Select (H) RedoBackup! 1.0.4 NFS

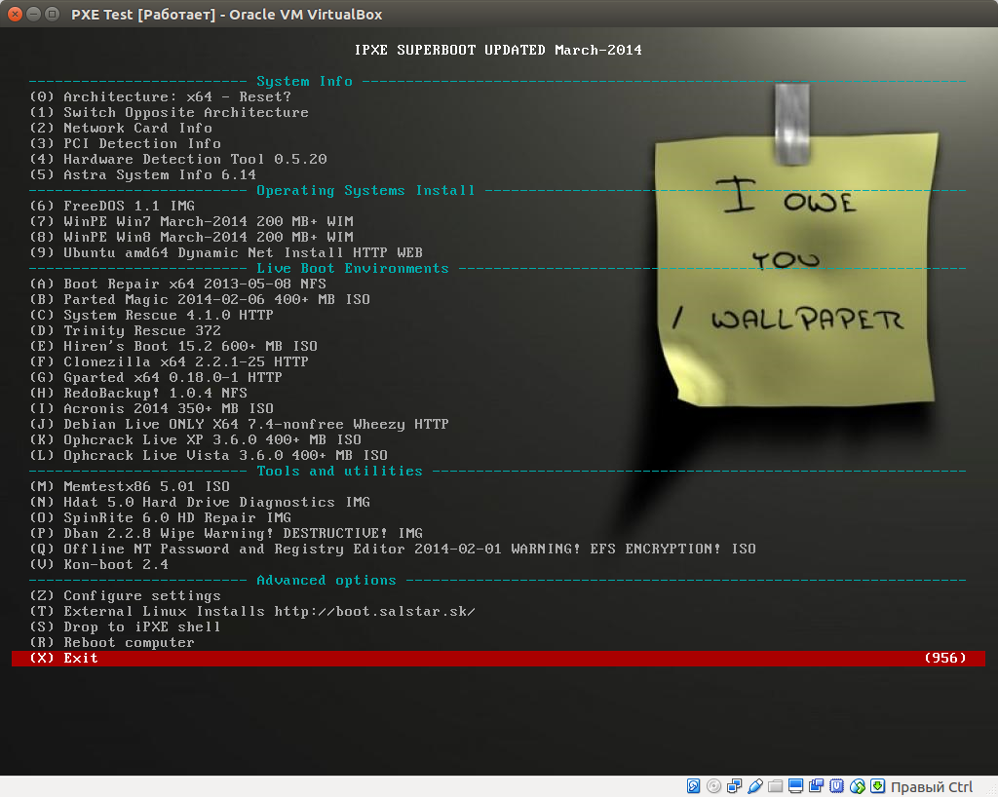(x=138, y=393)
